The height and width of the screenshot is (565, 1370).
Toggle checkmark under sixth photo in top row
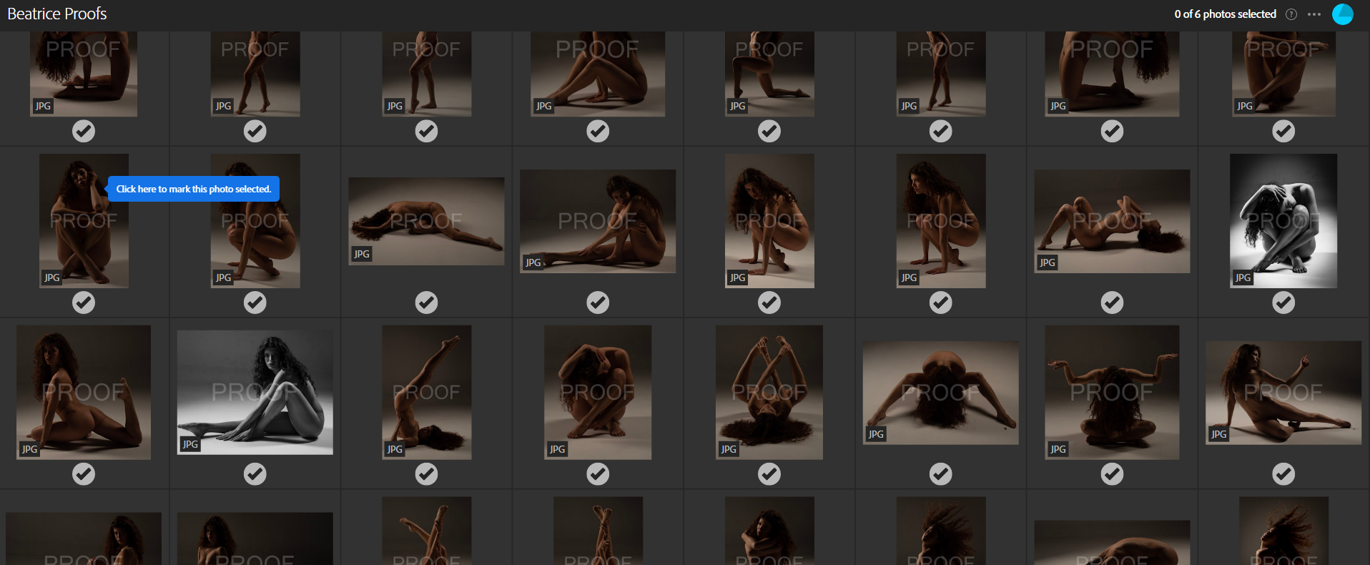pos(941,131)
